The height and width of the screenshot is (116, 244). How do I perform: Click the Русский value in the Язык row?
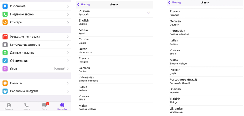60,69
